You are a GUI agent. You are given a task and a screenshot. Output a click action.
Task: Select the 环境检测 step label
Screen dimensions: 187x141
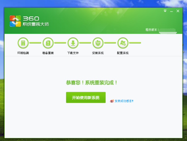click(x=23, y=53)
